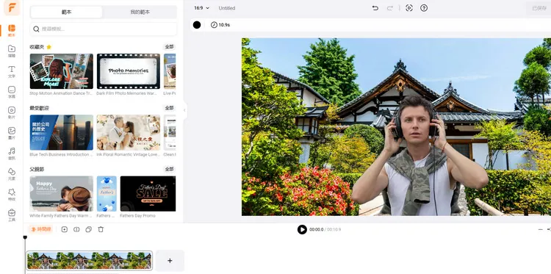Play the video preview

(302, 229)
